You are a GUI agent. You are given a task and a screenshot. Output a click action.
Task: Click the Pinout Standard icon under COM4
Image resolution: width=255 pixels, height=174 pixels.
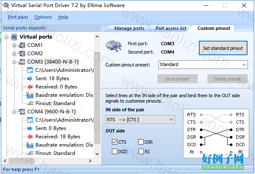coord(30,153)
